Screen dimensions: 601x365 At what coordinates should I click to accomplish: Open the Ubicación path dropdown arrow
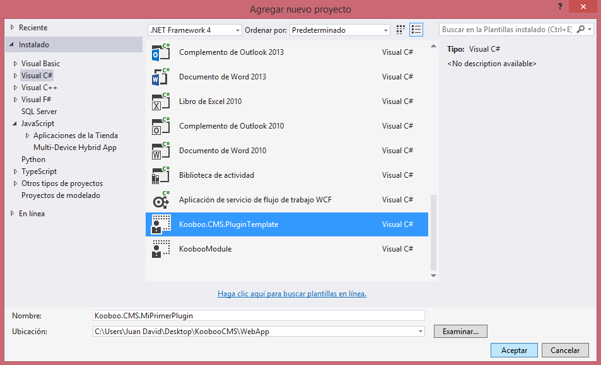tap(421, 332)
